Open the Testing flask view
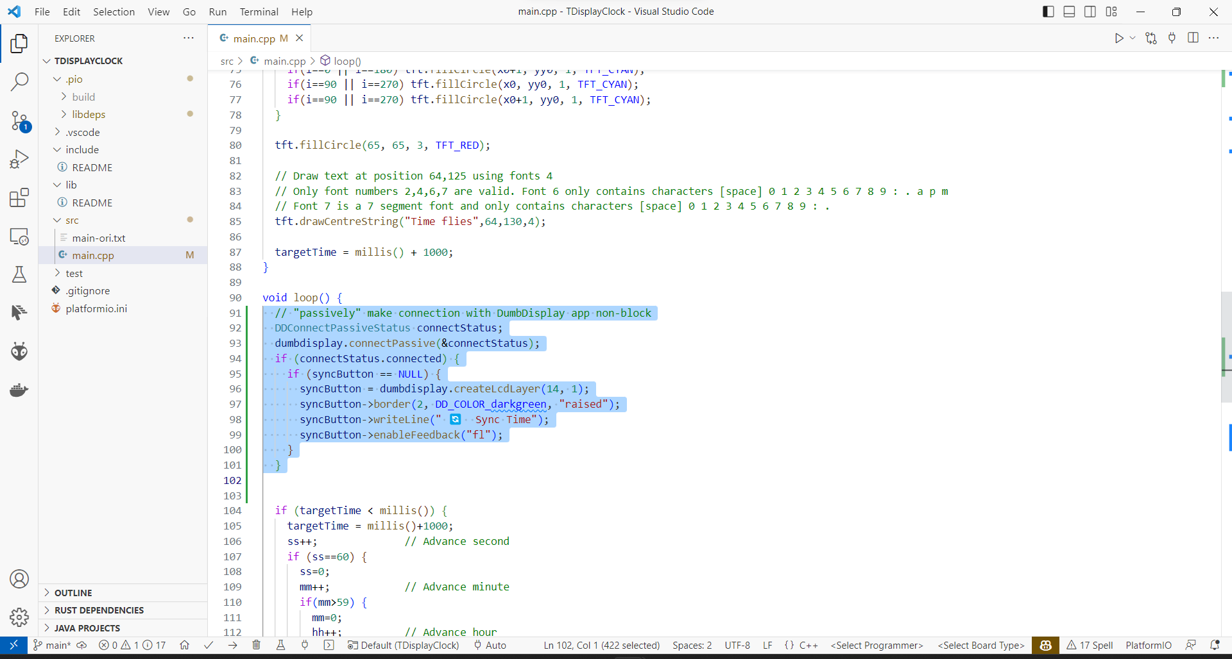The width and height of the screenshot is (1232, 659). [x=19, y=275]
